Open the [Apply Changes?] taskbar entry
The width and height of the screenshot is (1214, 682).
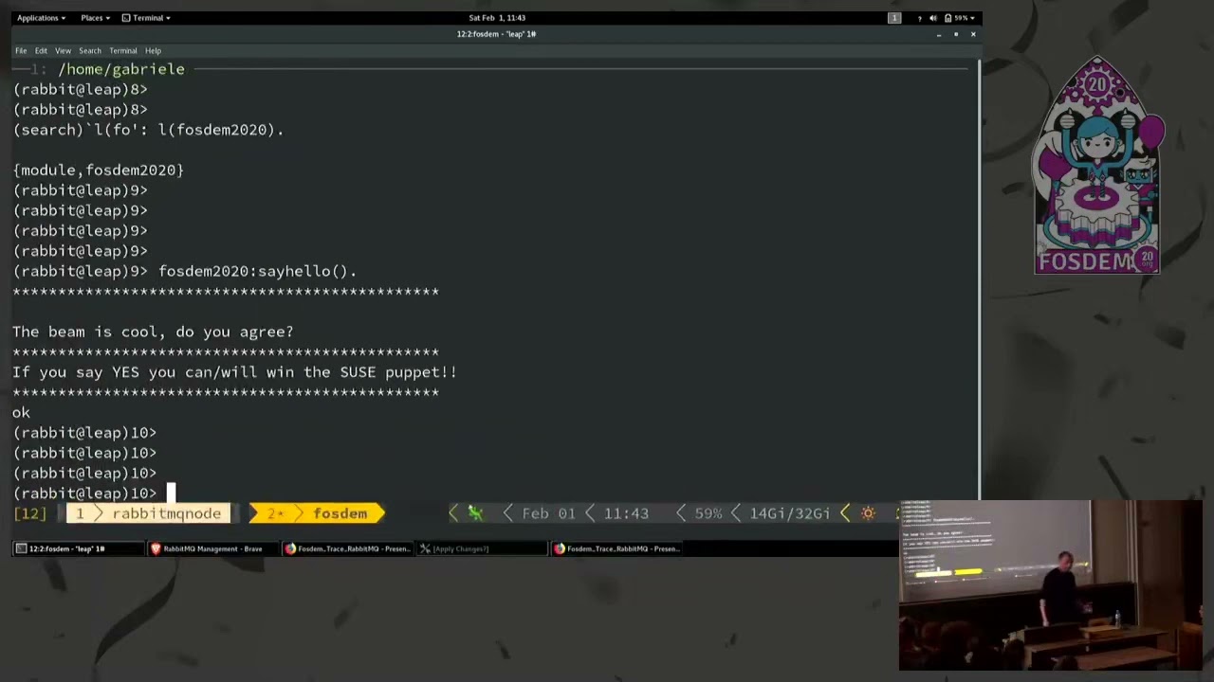click(x=484, y=548)
